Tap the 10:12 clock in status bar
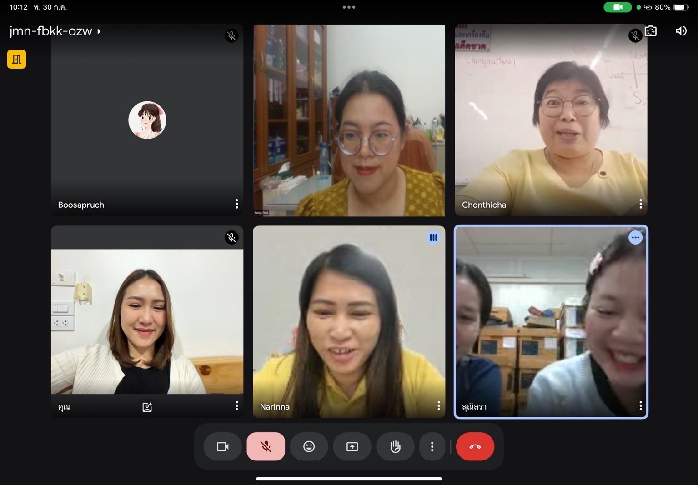 pos(19,7)
